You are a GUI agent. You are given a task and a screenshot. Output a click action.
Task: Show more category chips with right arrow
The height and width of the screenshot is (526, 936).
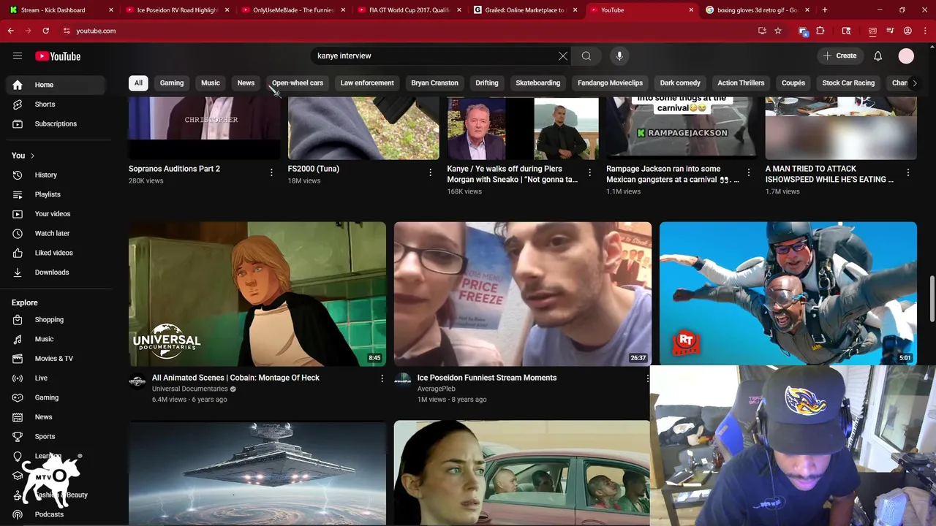pyautogui.click(x=914, y=83)
